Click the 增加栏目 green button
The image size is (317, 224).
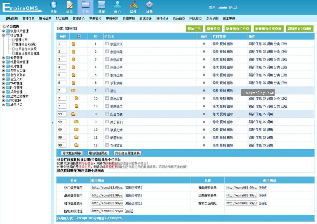pos(194,29)
